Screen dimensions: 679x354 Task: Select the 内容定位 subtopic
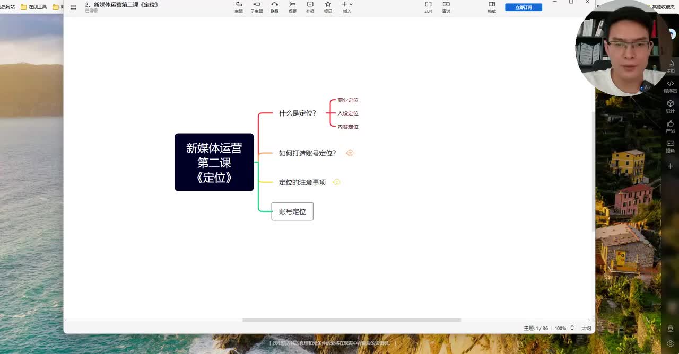click(348, 127)
